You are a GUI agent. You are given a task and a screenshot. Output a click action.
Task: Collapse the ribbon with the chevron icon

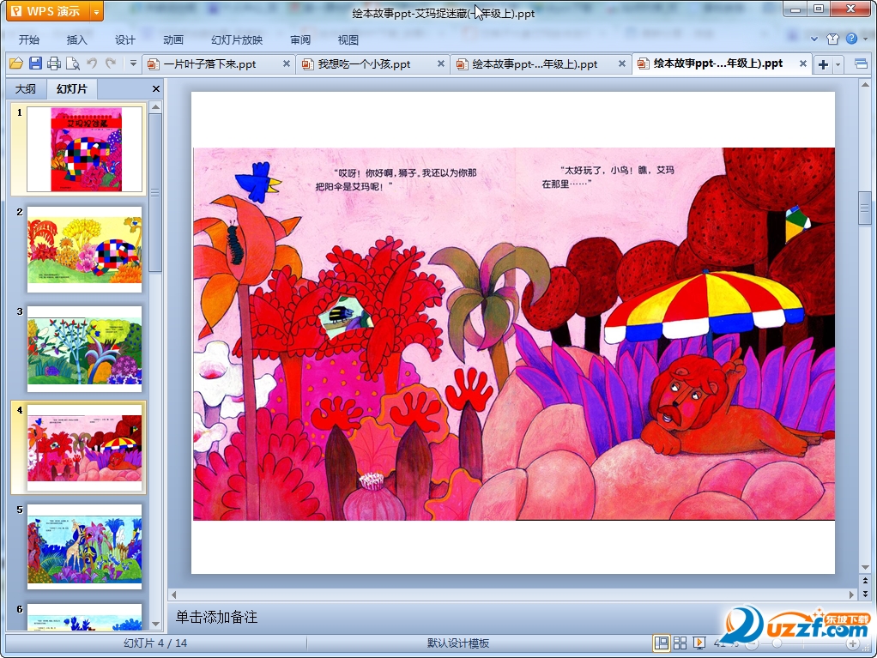[814, 39]
